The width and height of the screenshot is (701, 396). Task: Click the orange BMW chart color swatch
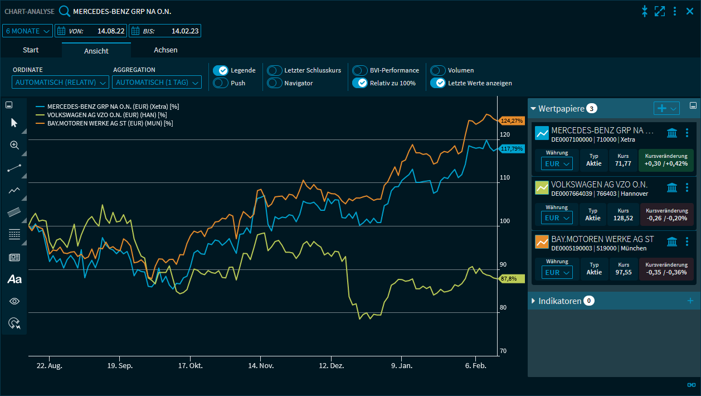click(x=542, y=242)
